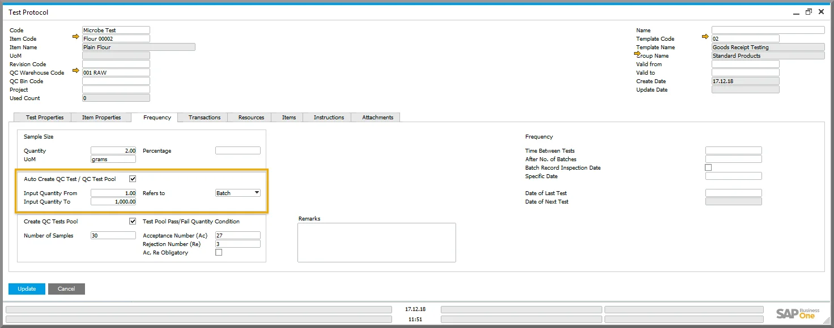Click the Plain Flour item name value

click(139, 47)
